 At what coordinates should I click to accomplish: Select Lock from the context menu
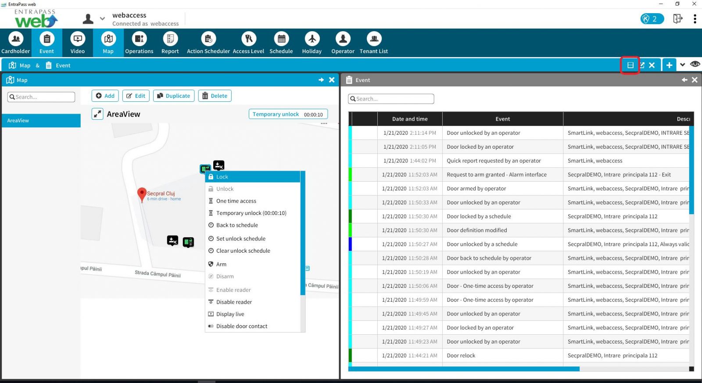pos(222,177)
